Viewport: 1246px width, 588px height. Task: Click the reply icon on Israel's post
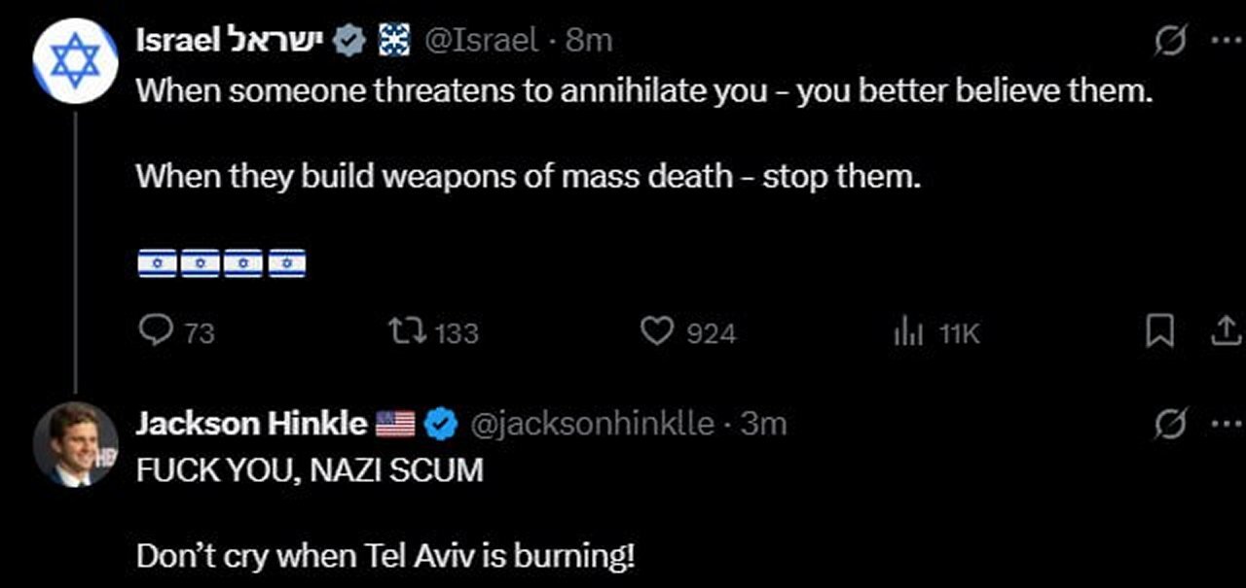click(x=156, y=332)
